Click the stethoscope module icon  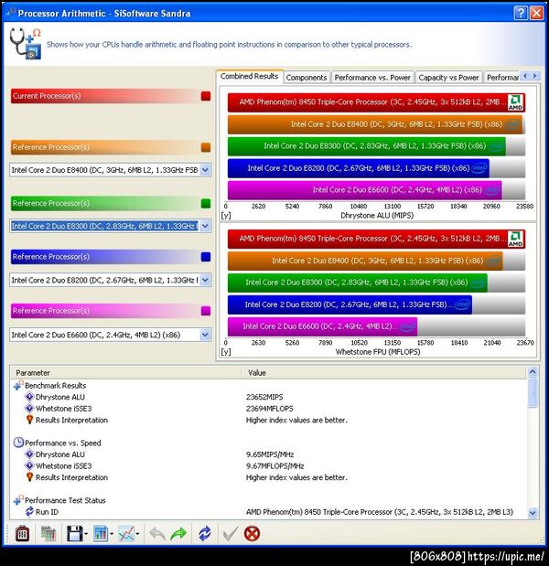click(25, 44)
